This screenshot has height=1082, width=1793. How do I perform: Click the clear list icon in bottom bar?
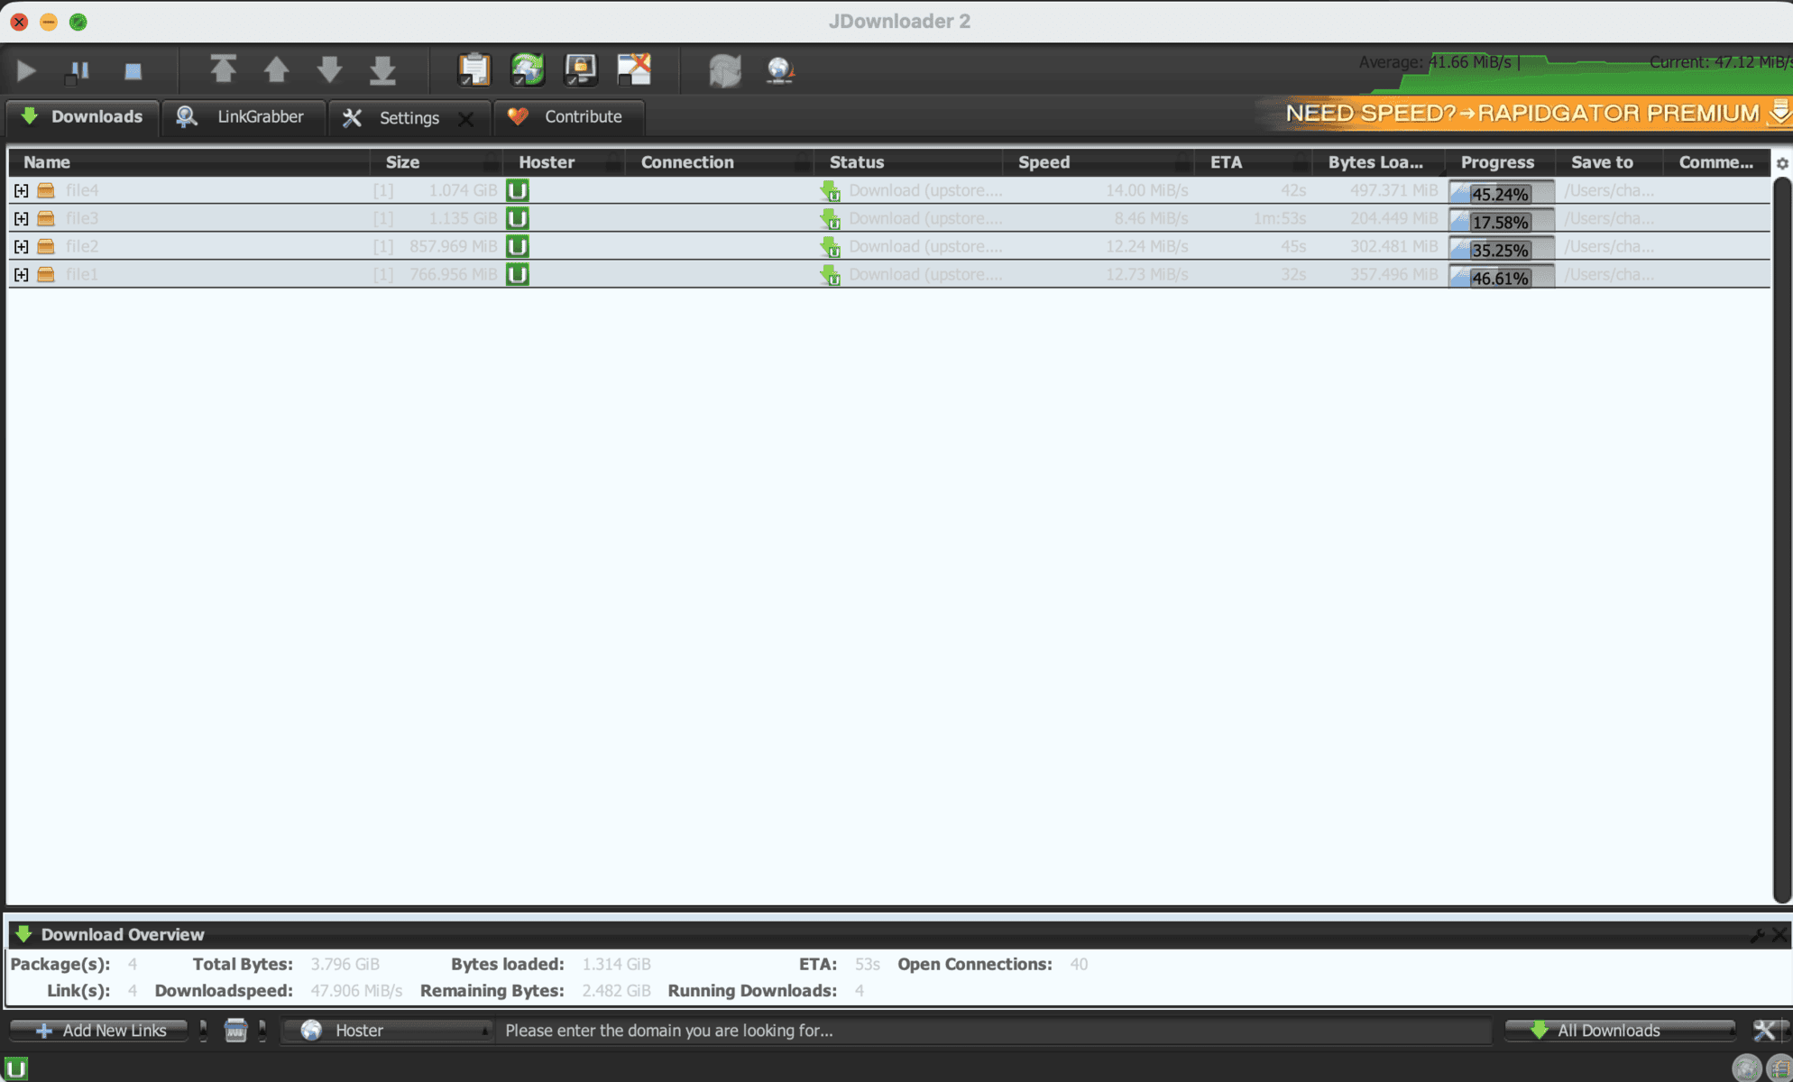point(235,1030)
